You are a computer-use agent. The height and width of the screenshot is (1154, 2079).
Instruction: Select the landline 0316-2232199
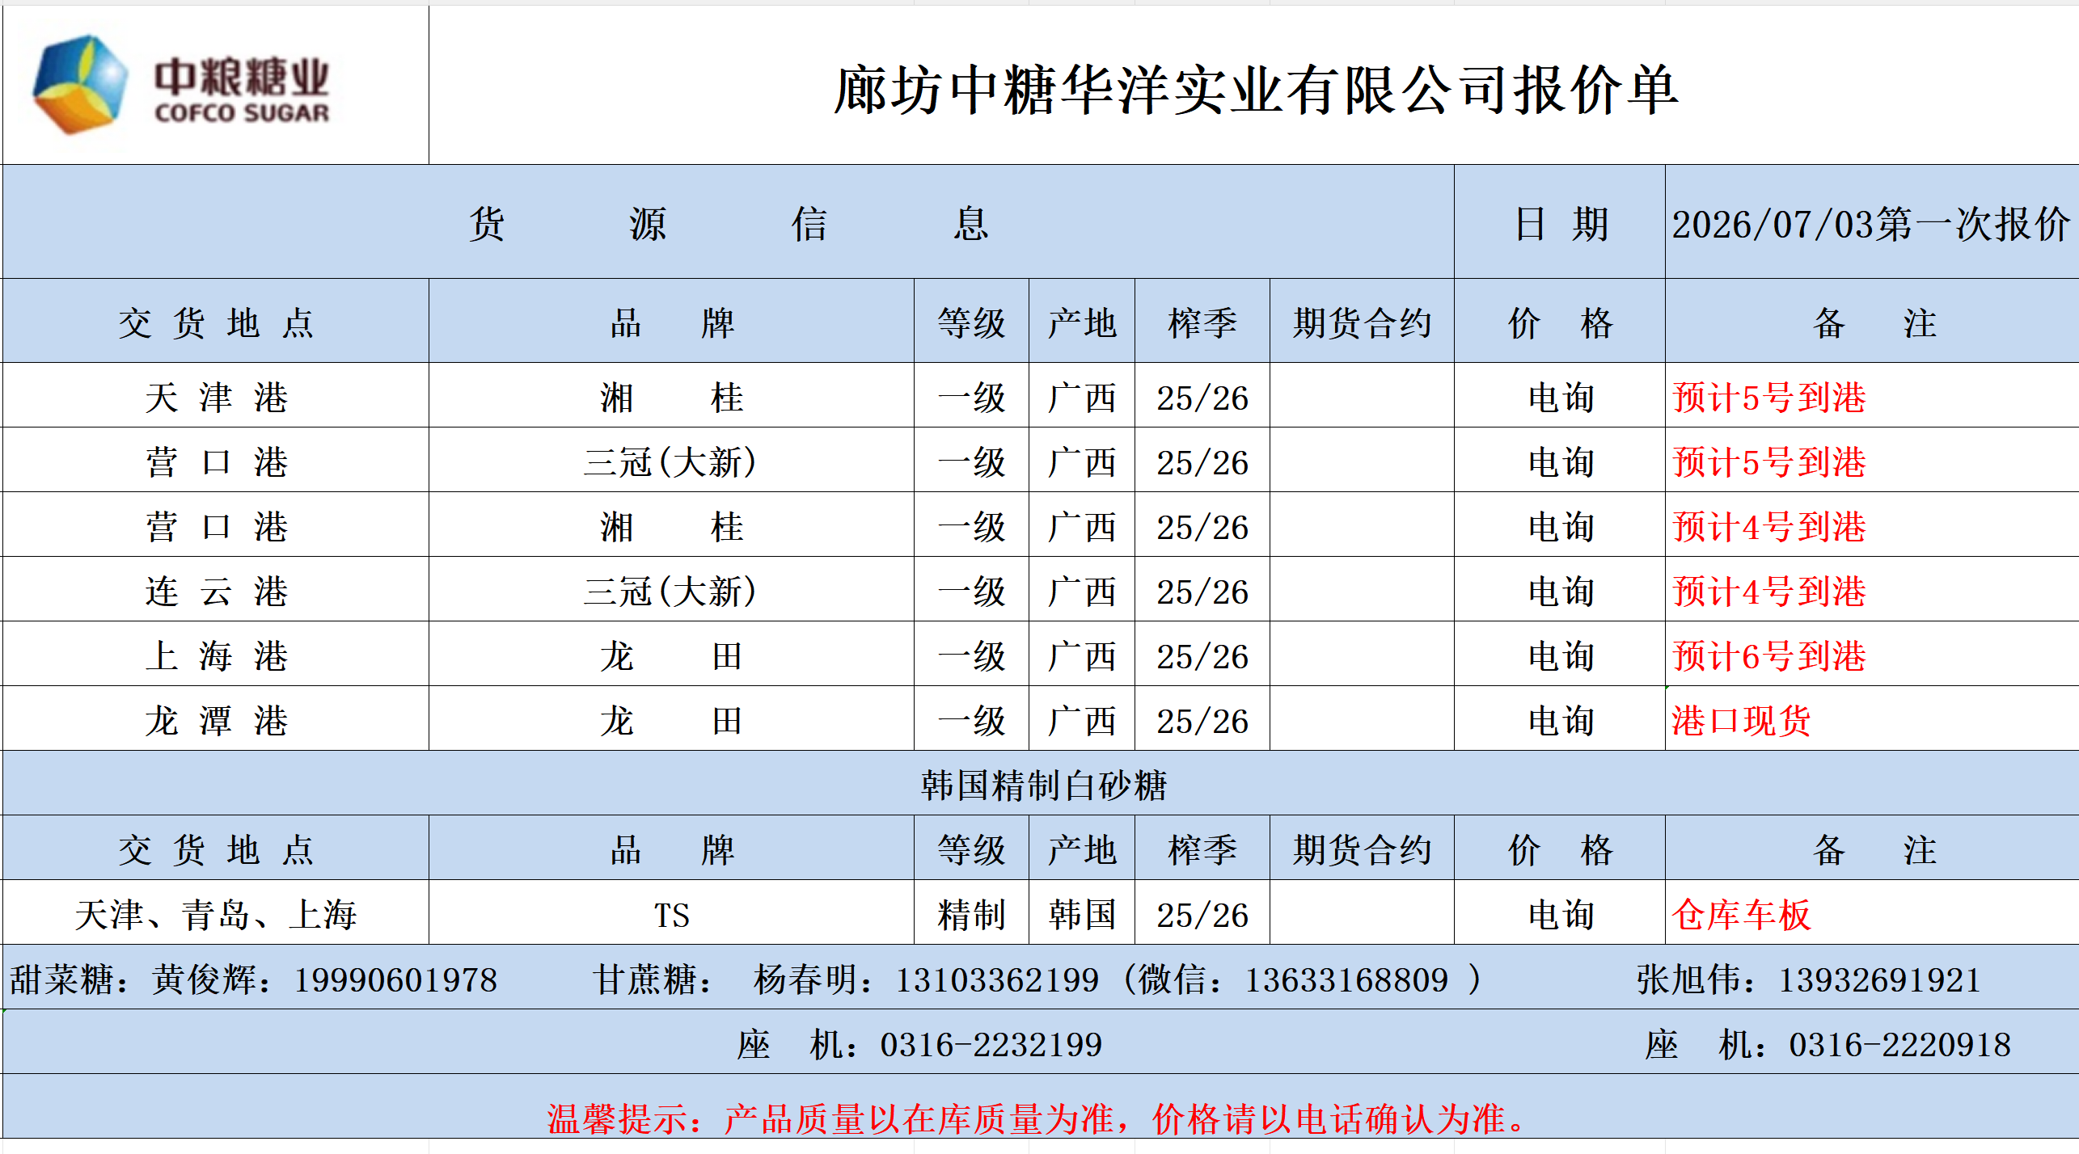click(991, 1045)
